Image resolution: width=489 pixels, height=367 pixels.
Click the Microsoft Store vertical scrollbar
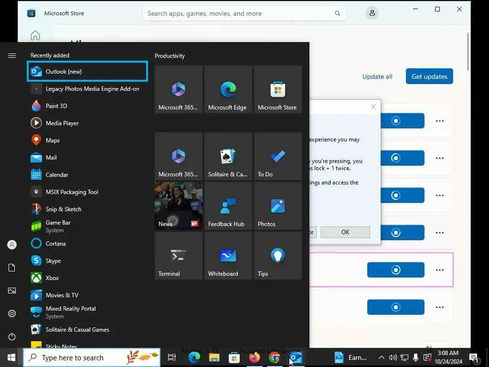click(468, 52)
